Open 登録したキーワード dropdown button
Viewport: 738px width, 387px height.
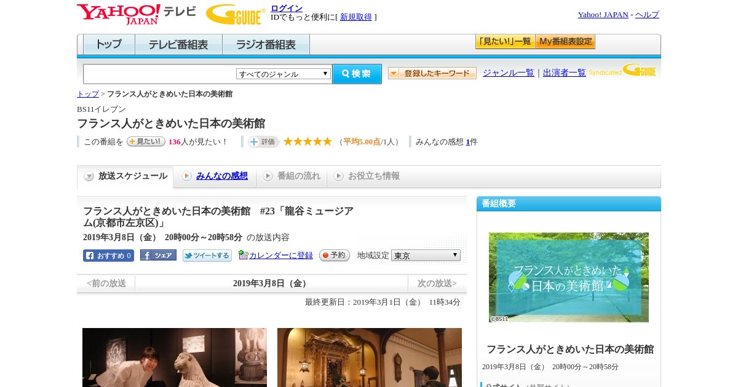[x=432, y=73]
